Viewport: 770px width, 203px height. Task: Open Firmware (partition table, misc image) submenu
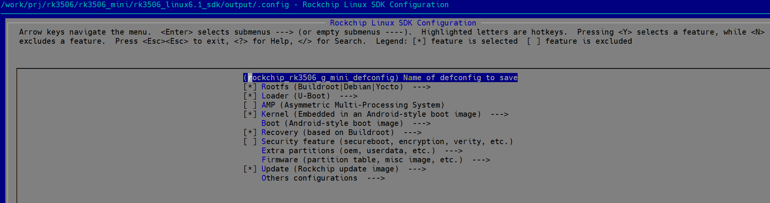pyautogui.click(x=376, y=160)
